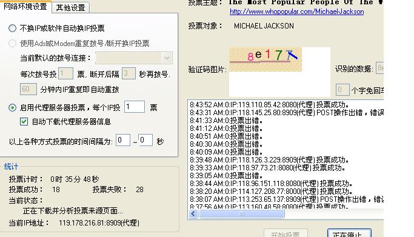This screenshot has width=414, height=237.
Task: Click the 个字免回车 count input field
Action: (x=342, y=90)
